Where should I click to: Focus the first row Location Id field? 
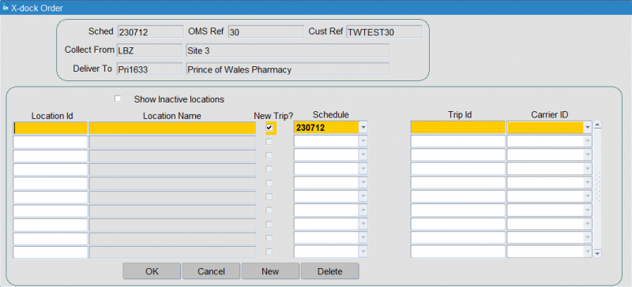50,128
